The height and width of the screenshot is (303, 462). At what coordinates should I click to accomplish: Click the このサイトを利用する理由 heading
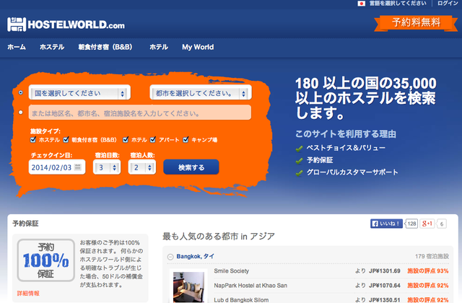346,134
